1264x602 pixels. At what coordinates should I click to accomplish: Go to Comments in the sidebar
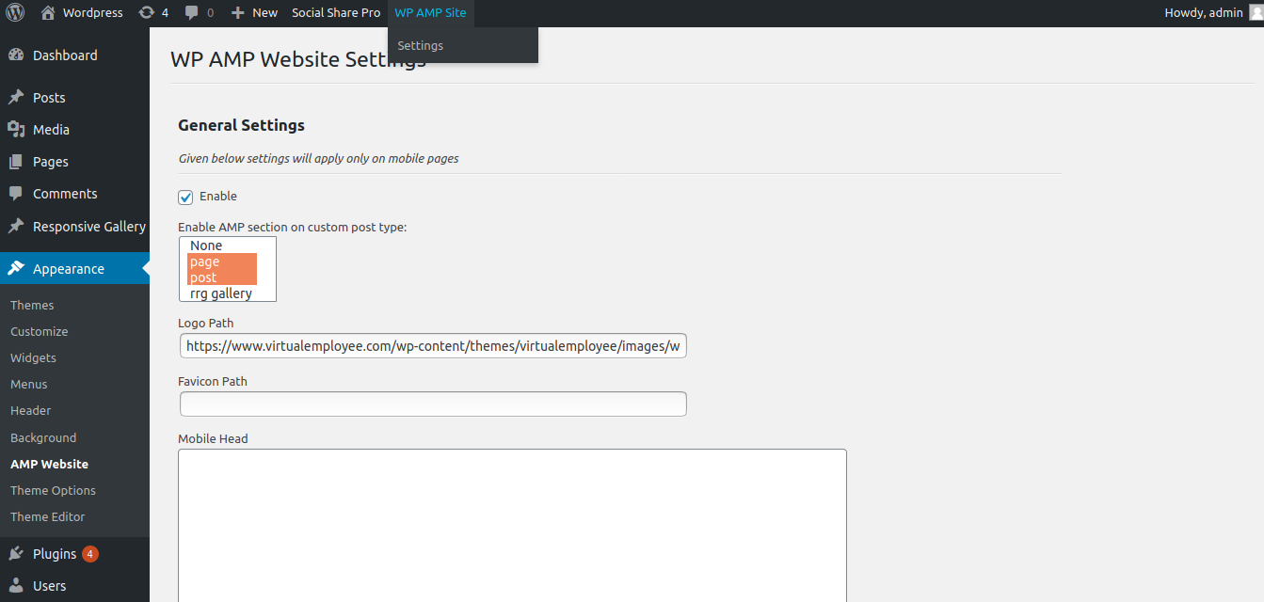[65, 194]
